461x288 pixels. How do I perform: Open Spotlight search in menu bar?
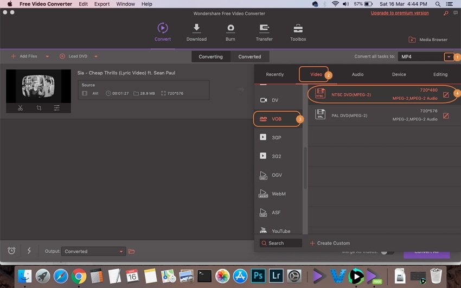coord(438,4)
